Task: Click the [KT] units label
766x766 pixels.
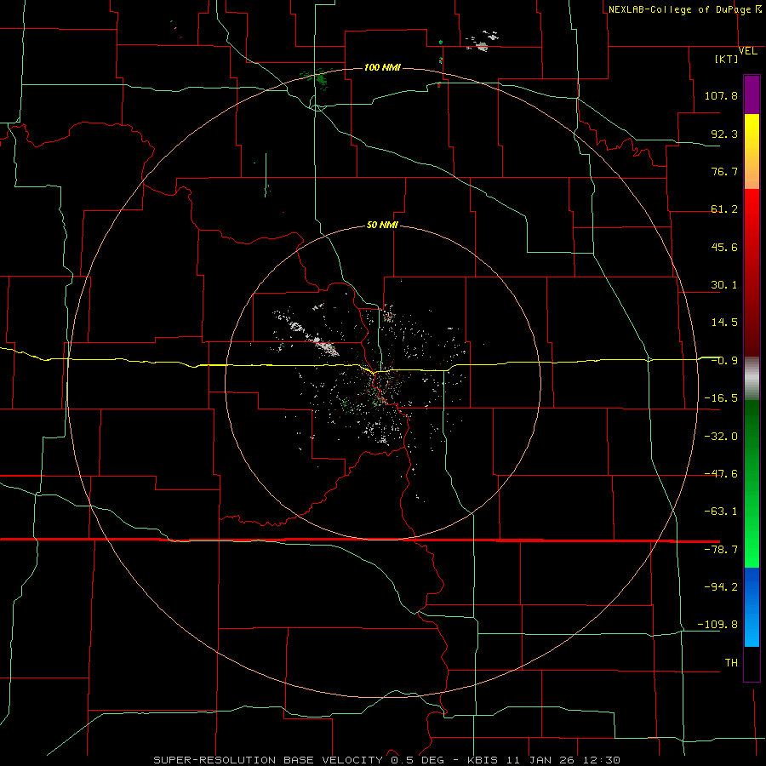Action: pos(727,59)
